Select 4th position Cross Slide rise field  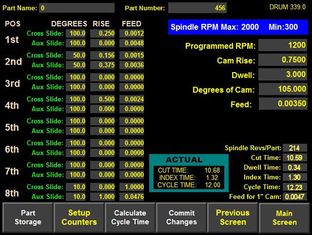coord(103,99)
